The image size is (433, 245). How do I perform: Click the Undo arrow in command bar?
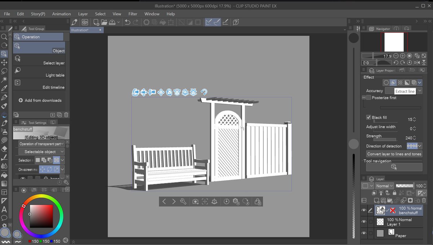pos(127,22)
